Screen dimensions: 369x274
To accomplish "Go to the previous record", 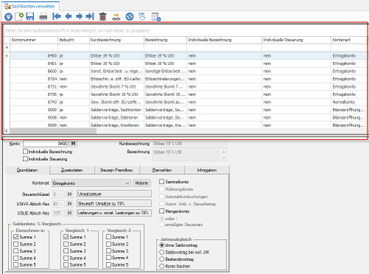I will tap(68, 16).
